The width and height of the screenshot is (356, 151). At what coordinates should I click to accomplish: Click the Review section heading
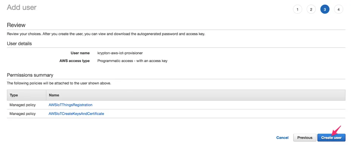coord(16,25)
